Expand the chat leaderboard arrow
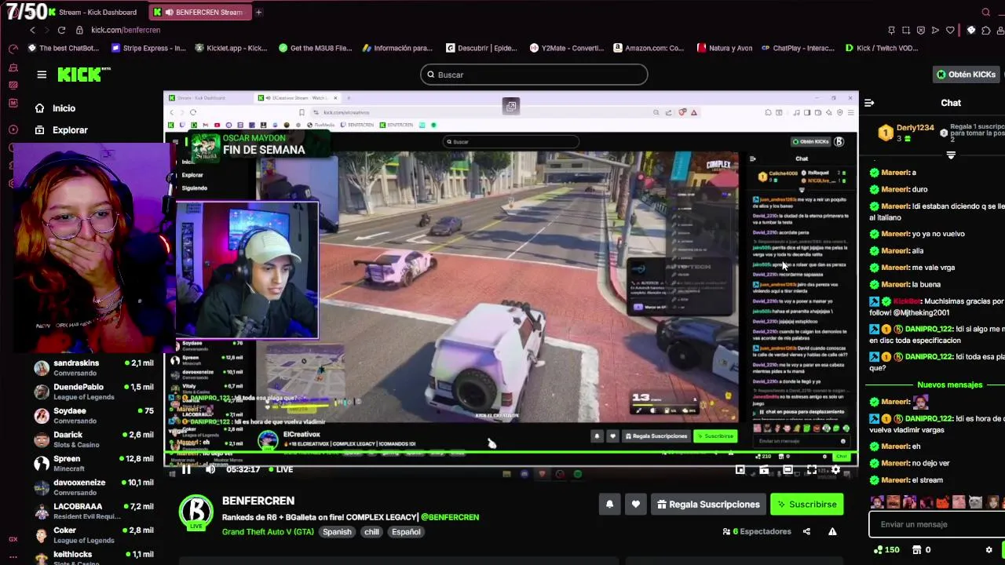 [951, 155]
